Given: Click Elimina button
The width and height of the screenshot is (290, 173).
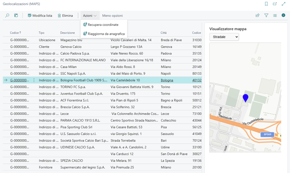Looking at the screenshot, I should pos(65,16).
